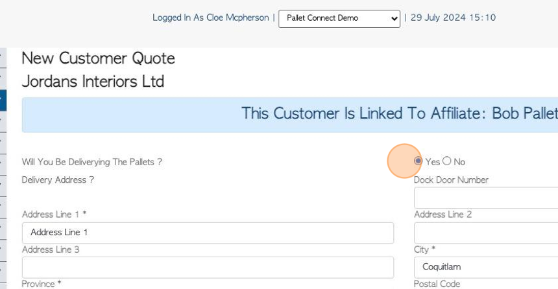
Task: Click the Will You Be Deliverying label
Action: 92,162
